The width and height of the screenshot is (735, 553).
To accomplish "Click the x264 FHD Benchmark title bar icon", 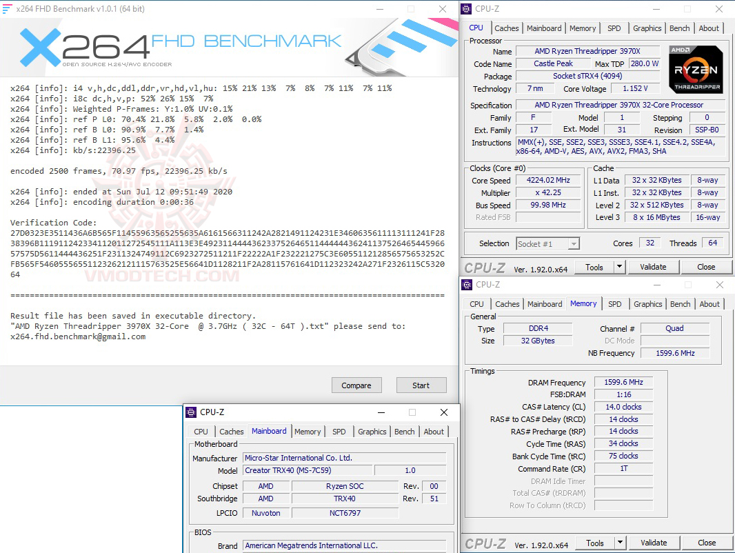I will click(x=7, y=9).
